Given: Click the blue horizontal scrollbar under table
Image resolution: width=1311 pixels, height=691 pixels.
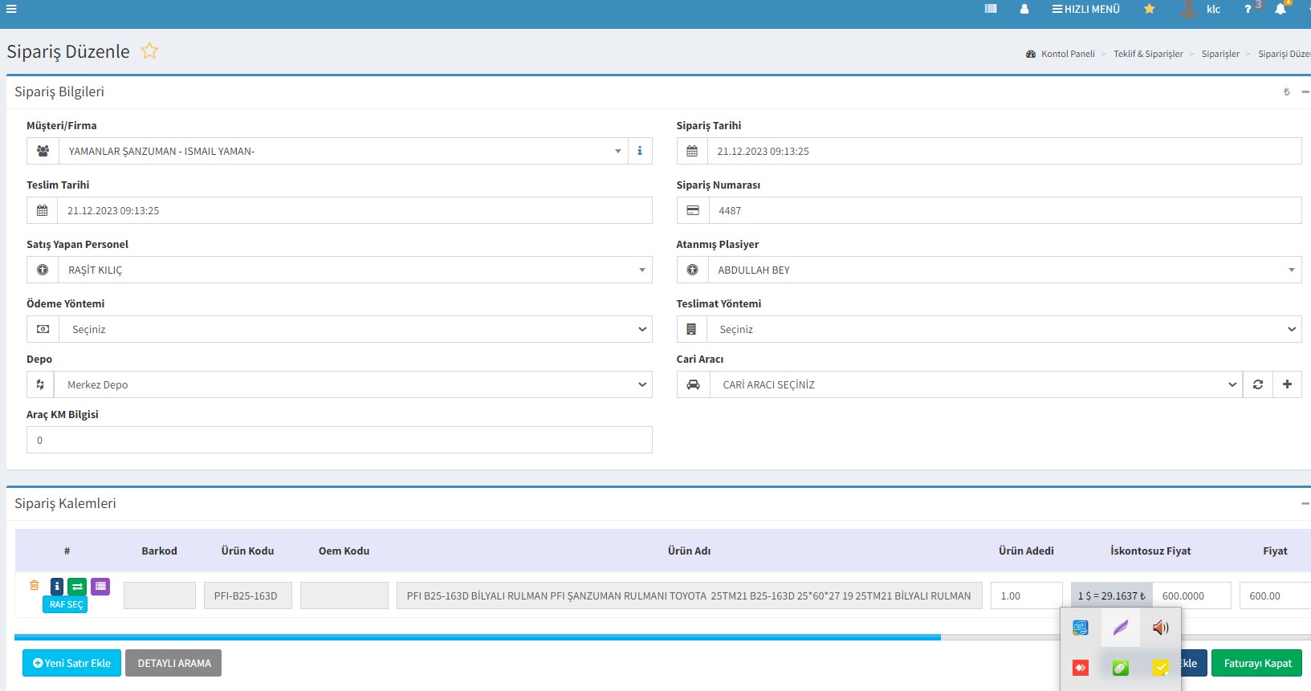Looking at the screenshot, I should point(477,637).
